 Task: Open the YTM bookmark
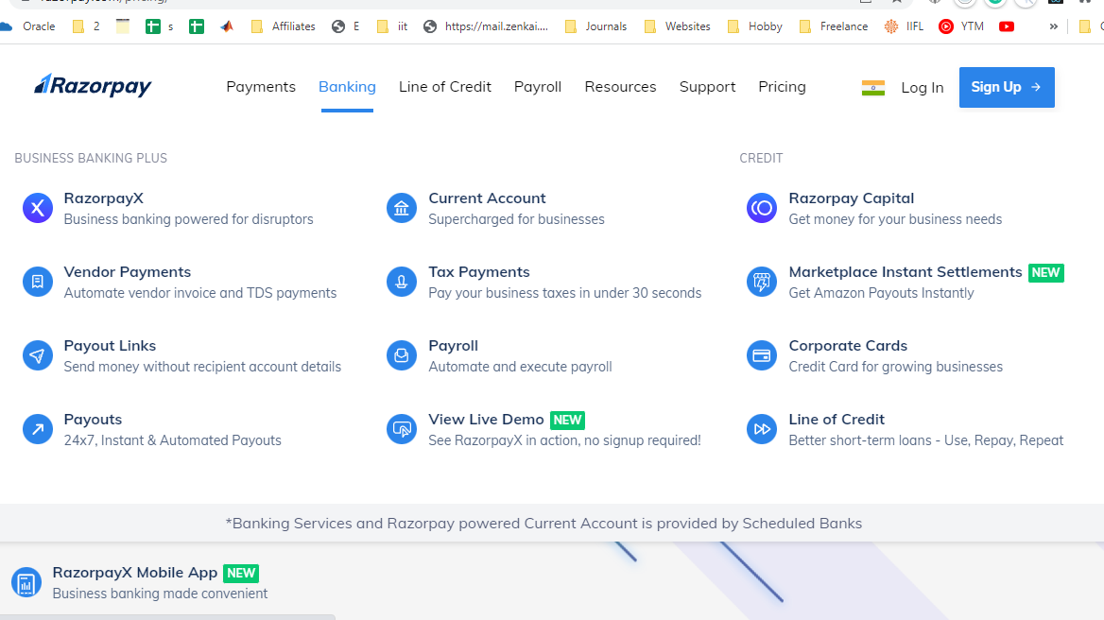961,26
